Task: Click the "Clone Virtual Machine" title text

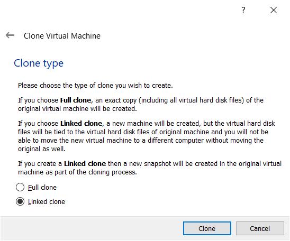Action: 62,36
